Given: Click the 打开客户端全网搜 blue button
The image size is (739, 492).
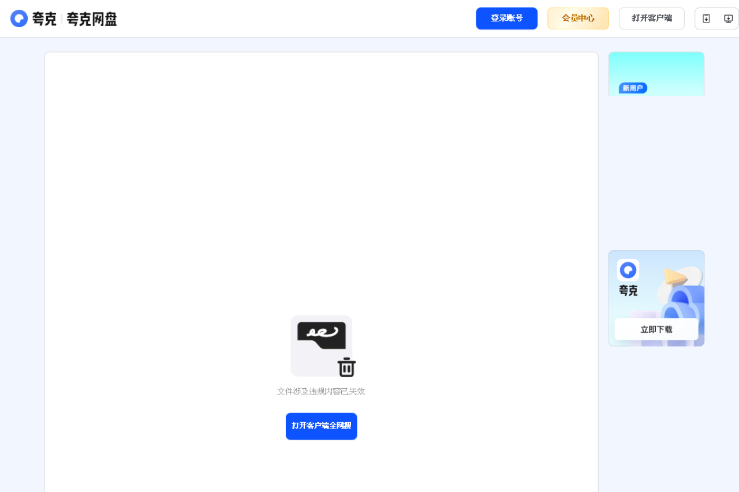Looking at the screenshot, I should [x=321, y=426].
